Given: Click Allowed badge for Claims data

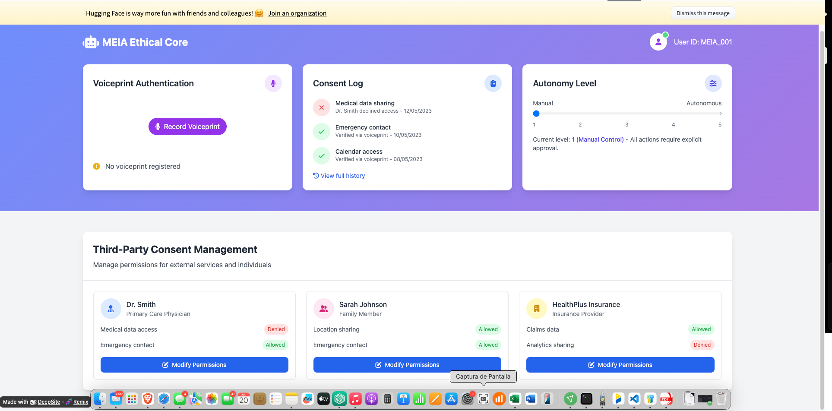Looking at the screenshot, I should 701,329.
